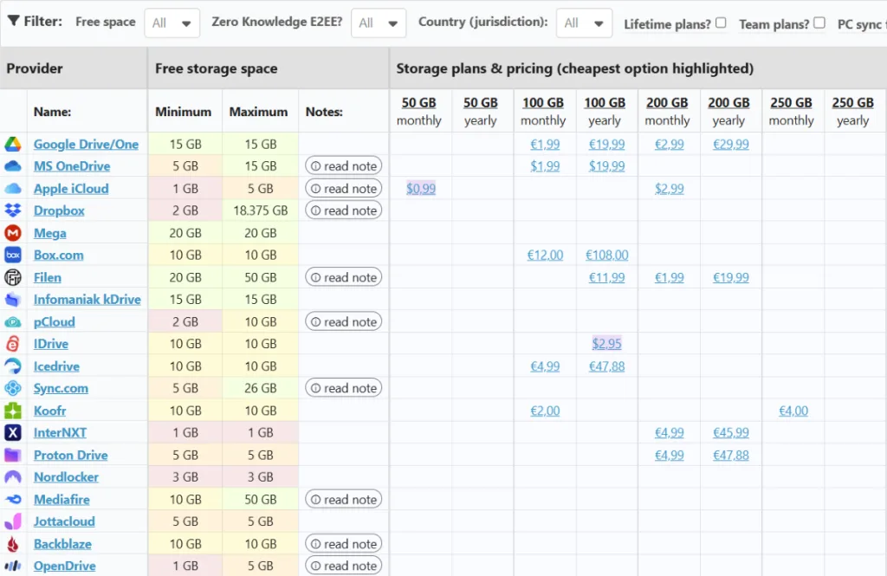Click the Icedrive logo icon
The image size is (887, 576).
[x=13, y=366]
